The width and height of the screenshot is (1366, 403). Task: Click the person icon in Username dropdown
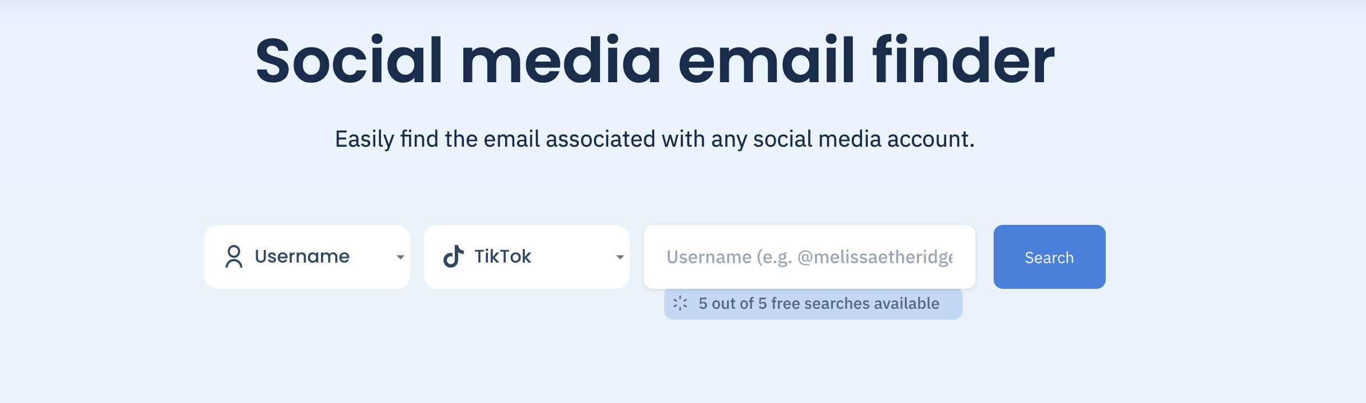(234, 257)
